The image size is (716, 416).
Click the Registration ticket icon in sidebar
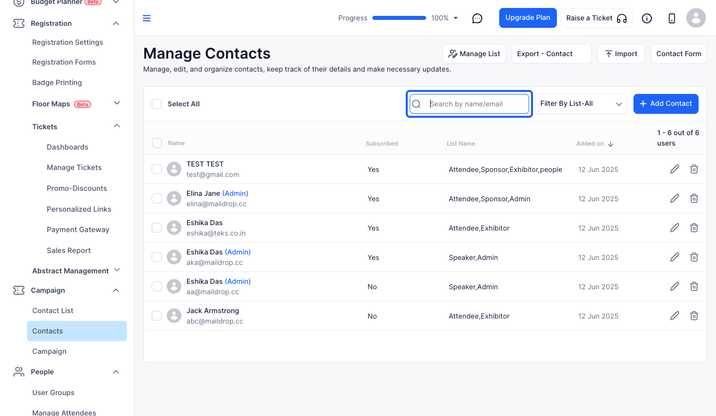[x=19, y=23]
